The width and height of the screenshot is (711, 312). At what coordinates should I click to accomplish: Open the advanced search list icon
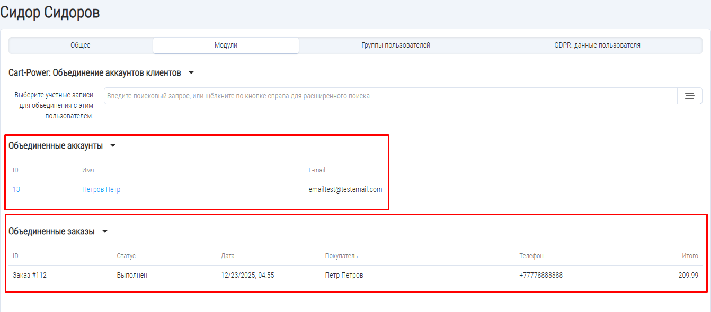pos(689,96)
